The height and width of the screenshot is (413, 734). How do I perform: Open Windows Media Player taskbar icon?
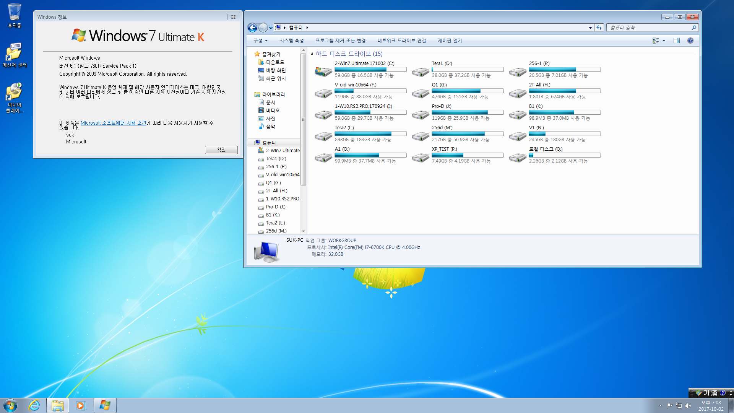pyautogui.click(x=81, y=405)
